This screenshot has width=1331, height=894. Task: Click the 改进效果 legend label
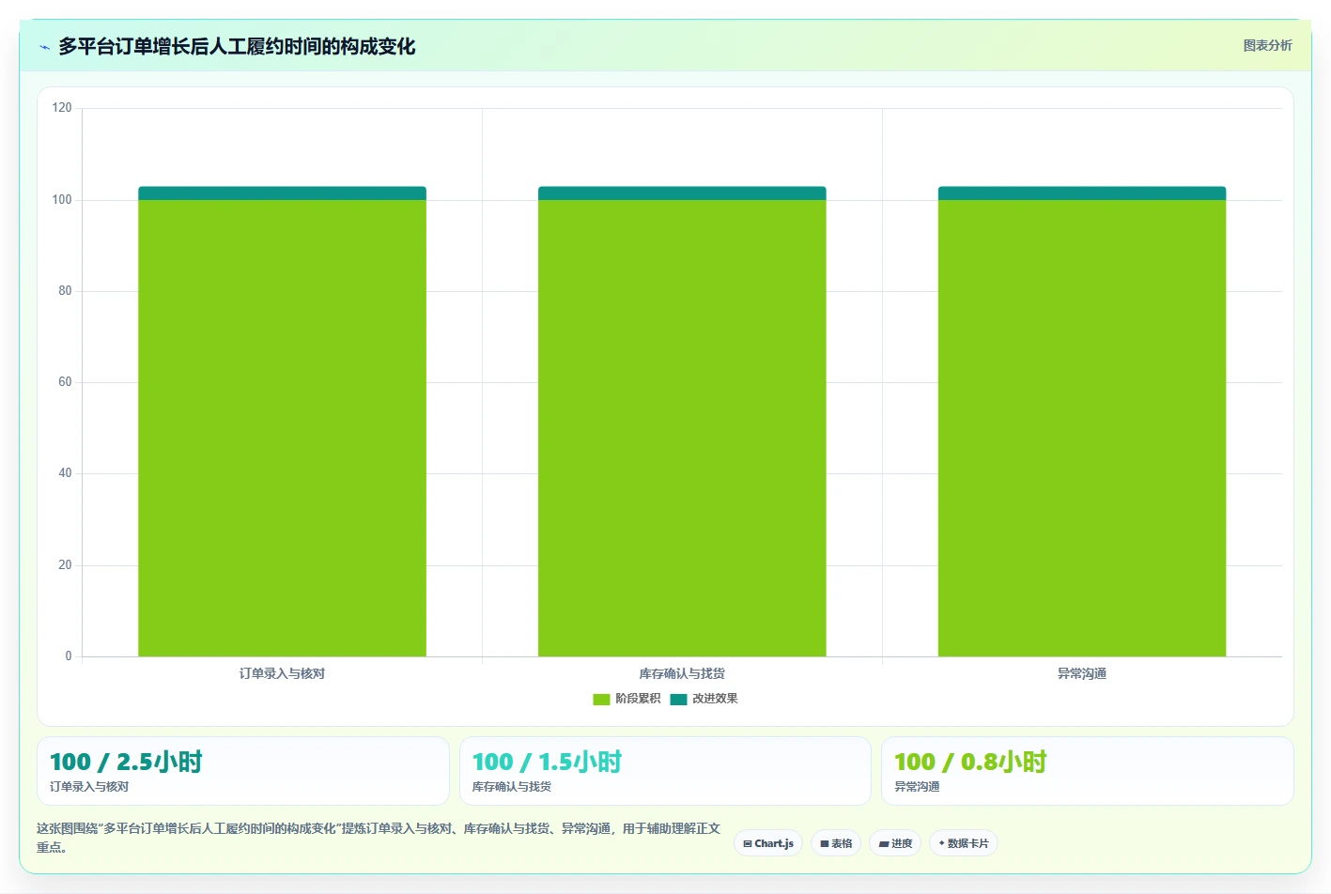[x=715, y=699]
